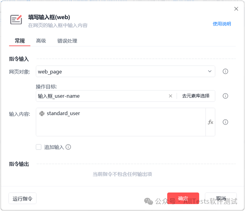Show info for the 网页对象 field

225,71
